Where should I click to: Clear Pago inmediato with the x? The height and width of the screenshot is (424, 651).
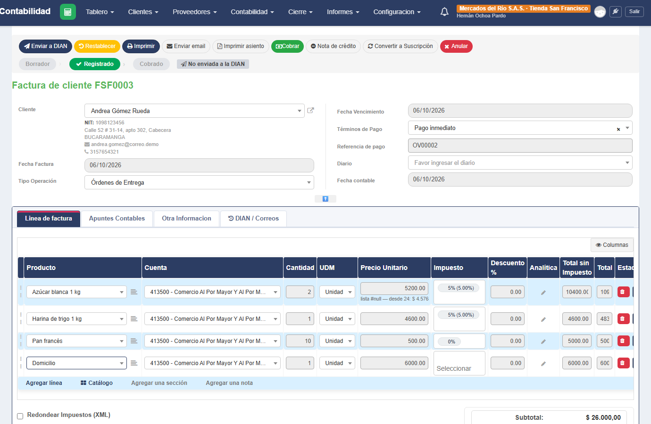(x=618, y=129)
